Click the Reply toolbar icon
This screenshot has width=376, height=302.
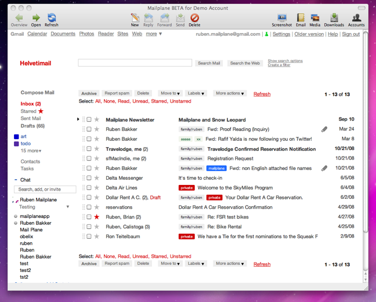pyautogui.click(x=149, y=18)
